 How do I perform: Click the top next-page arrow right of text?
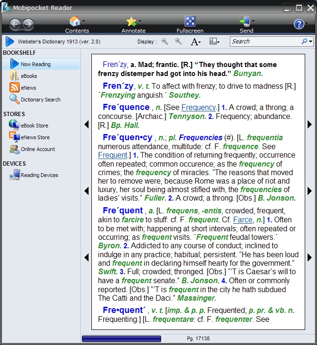309,125
